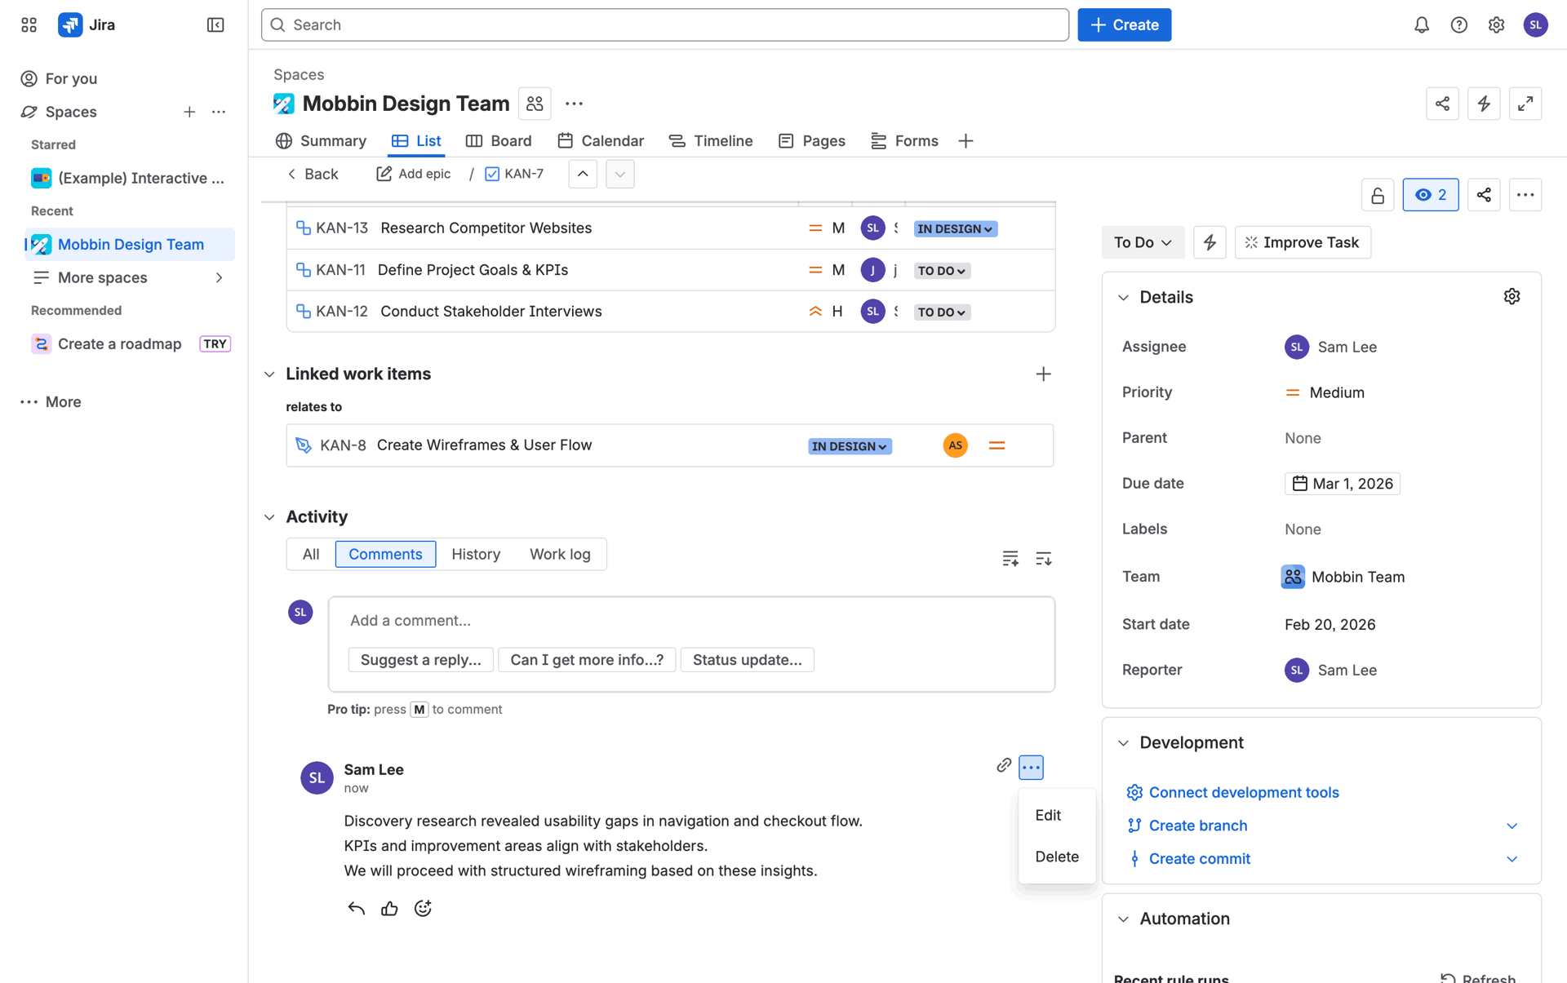The width and height of the screenshot is (1567, 983).
Task: Open the To Do status dropdown
Action: 1143,242
